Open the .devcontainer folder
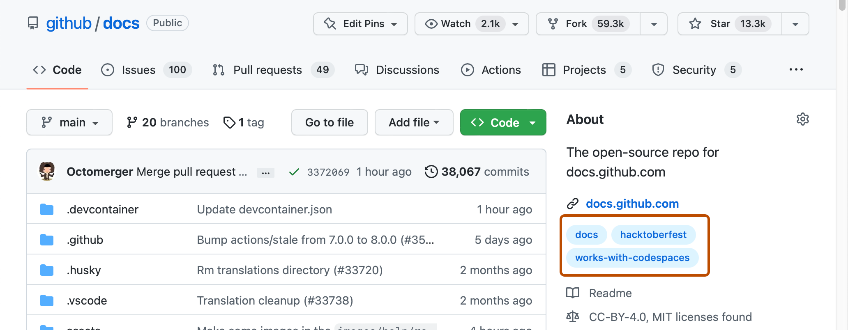This screenshot has height=330, width=848. click(x=103, y=209)
